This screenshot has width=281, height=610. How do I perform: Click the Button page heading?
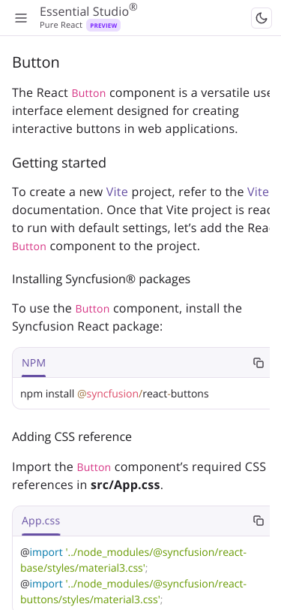coord(36,62)
